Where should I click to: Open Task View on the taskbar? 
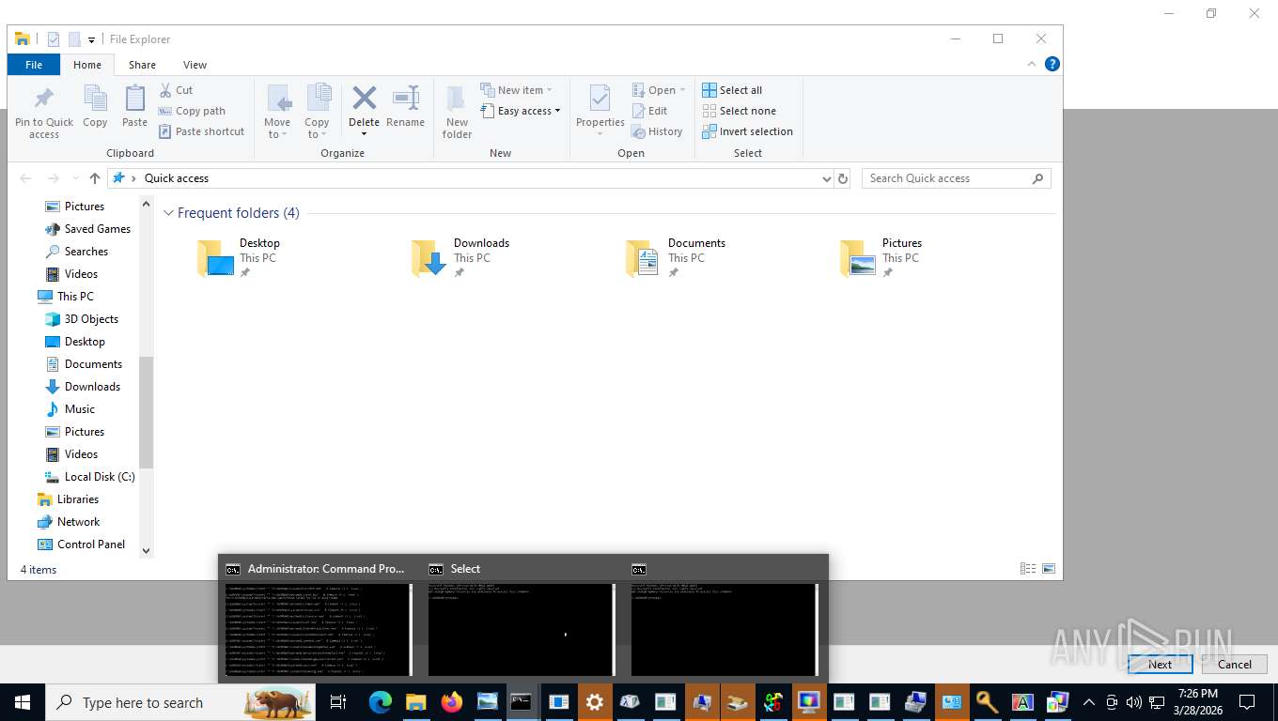338,702
